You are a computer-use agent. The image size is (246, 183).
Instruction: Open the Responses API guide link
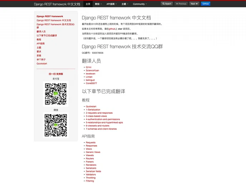[x=92, y=146]
